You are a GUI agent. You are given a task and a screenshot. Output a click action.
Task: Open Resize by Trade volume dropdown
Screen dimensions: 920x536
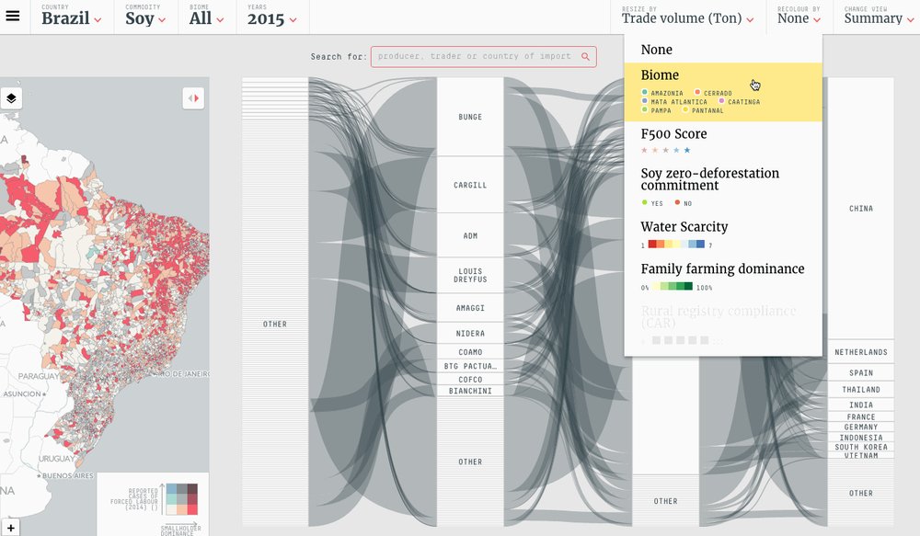coord(687,17)
